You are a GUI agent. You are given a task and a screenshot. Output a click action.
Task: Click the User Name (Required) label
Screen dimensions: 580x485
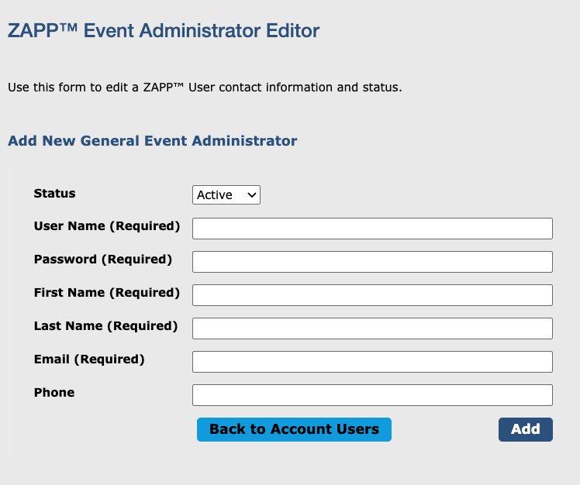click(x=107, y=226)
